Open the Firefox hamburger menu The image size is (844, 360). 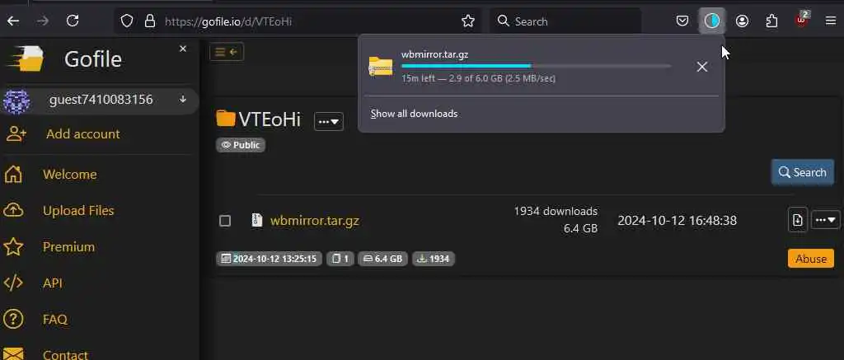click(831, 21)
